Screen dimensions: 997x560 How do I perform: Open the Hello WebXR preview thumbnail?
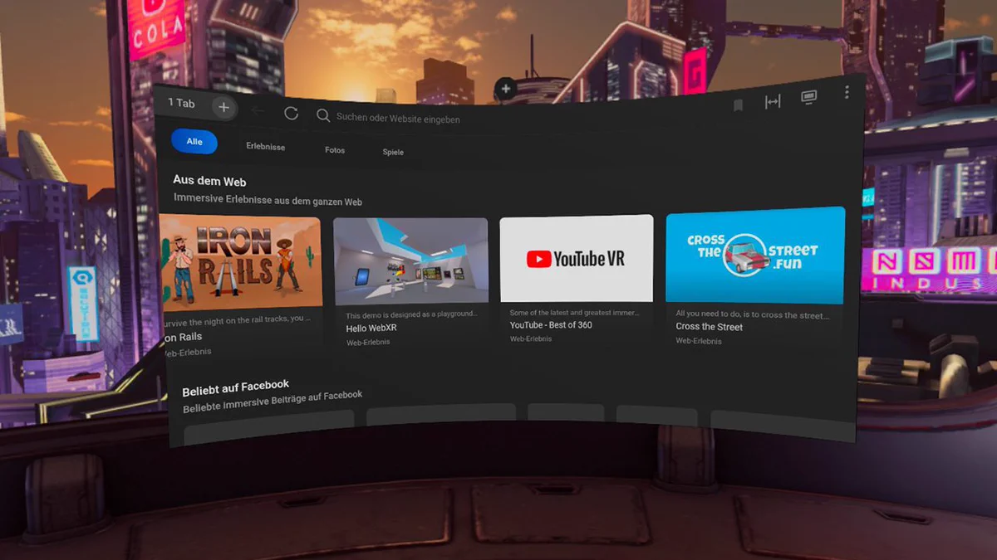tap(410, 262)
